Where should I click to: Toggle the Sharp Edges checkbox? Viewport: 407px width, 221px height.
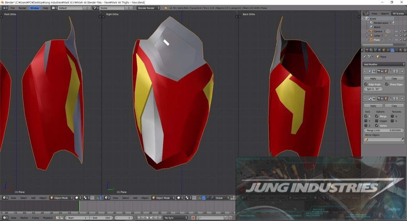click(387, 84)
